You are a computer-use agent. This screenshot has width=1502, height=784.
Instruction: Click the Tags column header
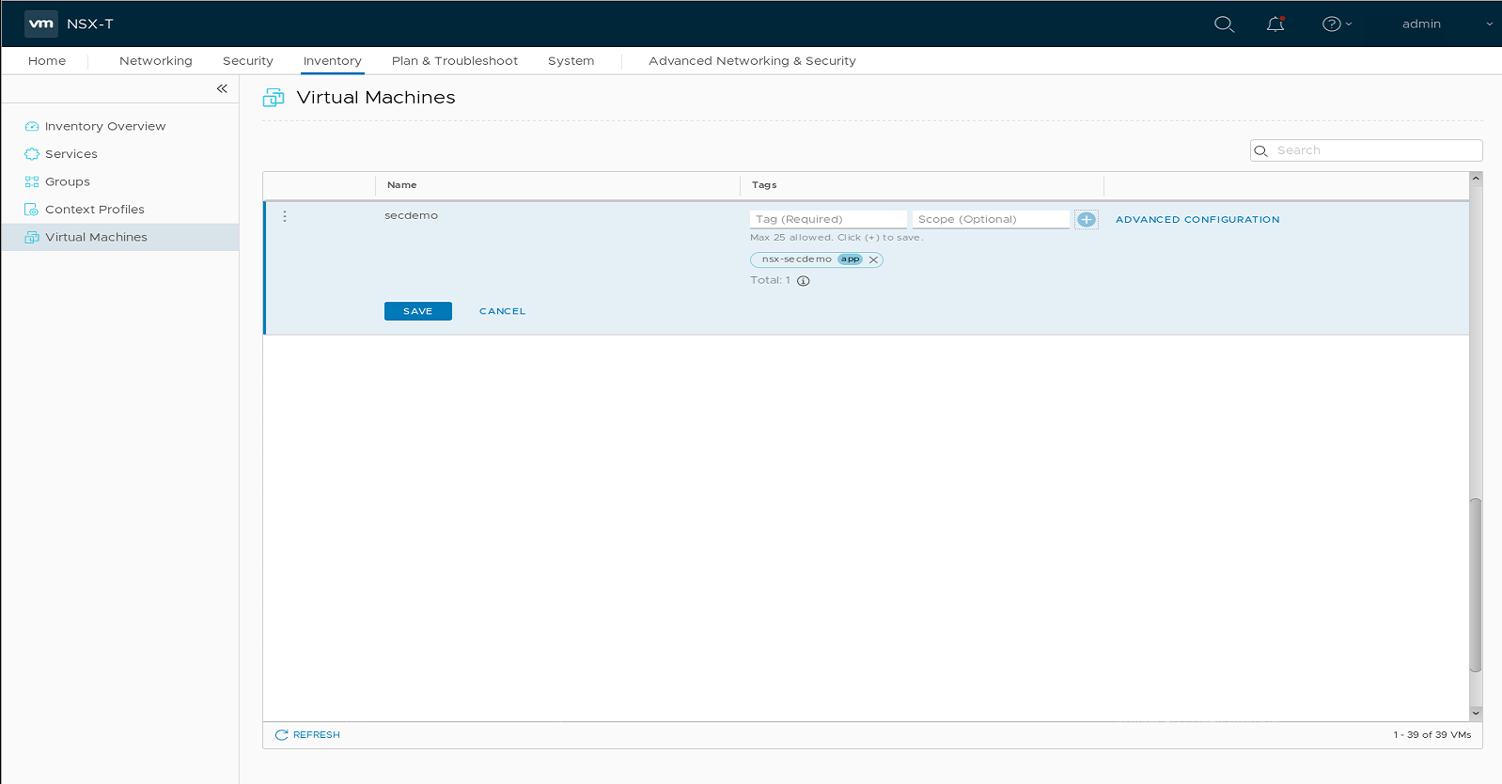(764, 185)
